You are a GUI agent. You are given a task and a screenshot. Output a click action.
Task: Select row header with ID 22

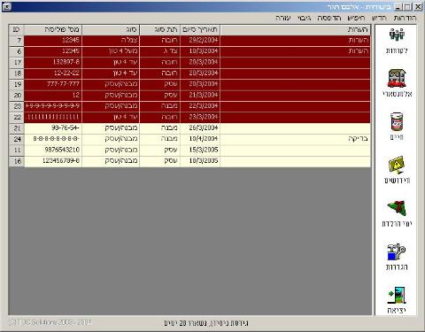(x=17, y=117)
